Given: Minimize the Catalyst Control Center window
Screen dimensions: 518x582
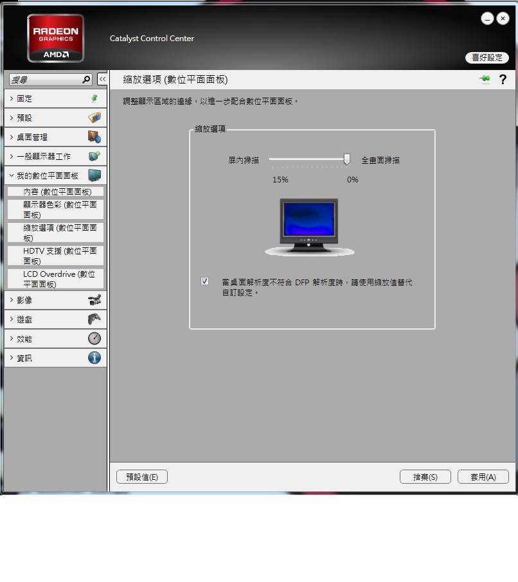Looking at the screenshot, I should [487, 18].
